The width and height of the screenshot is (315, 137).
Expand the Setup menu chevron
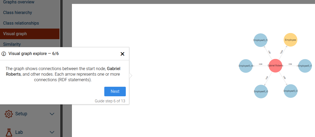(x=52, y=114)
